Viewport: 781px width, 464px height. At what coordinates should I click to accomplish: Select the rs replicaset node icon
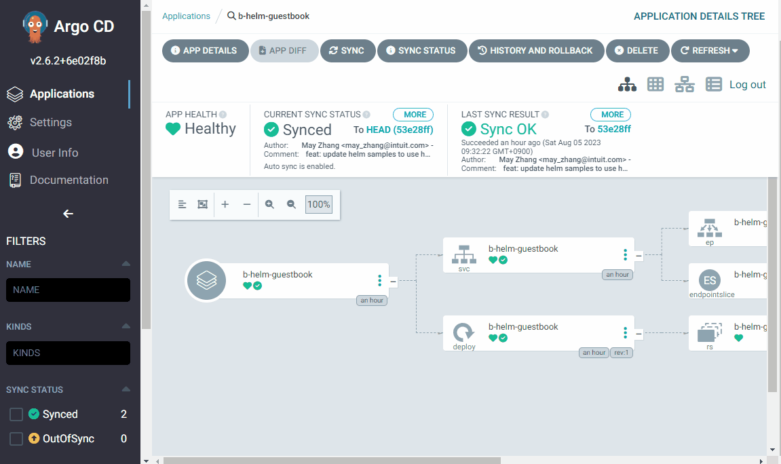(x=710, y=332)
